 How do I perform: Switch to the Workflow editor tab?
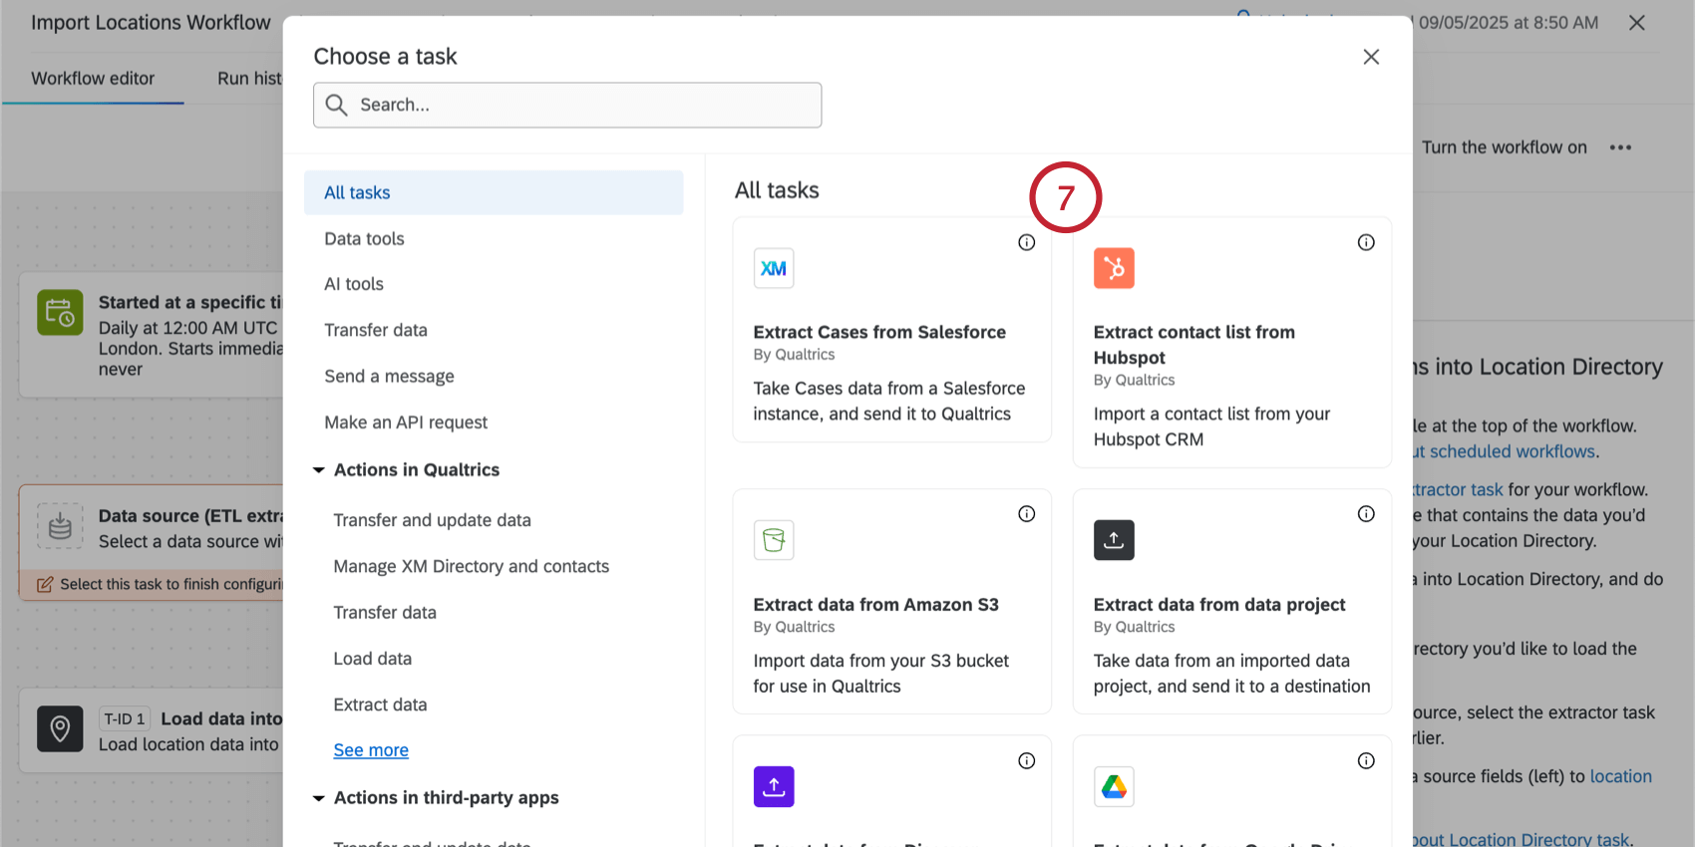93,79
